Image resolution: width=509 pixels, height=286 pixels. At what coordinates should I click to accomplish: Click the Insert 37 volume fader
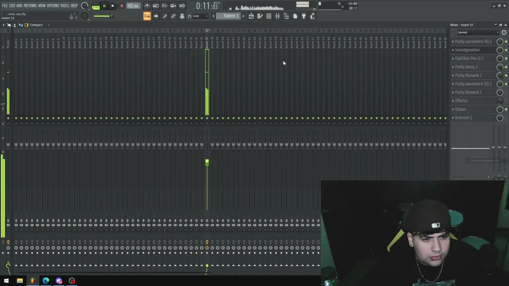(x=207, y=162)
